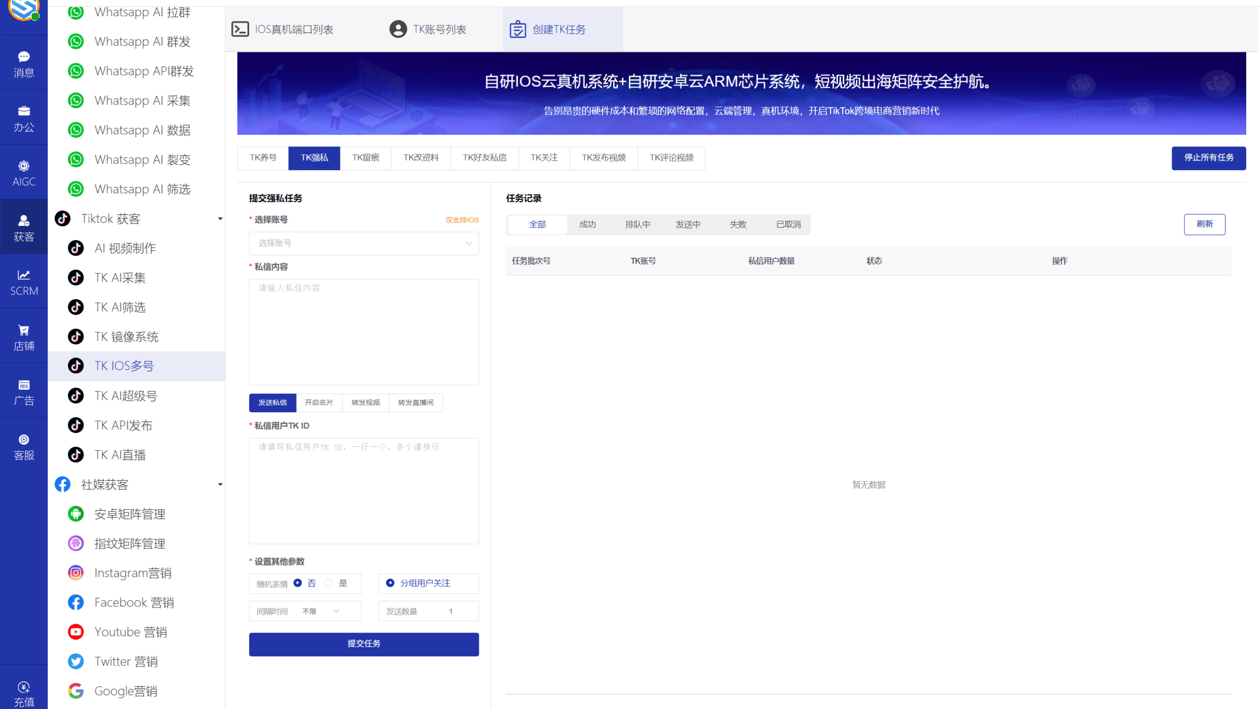This screenshot has height=709, width=1260.
Task: Collapse the Tiktok 获客 section
Action: [220, 218]
